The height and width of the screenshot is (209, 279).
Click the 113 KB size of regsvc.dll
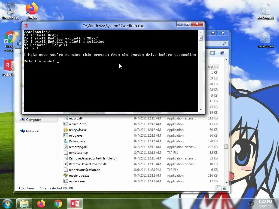tap(213, 118)
